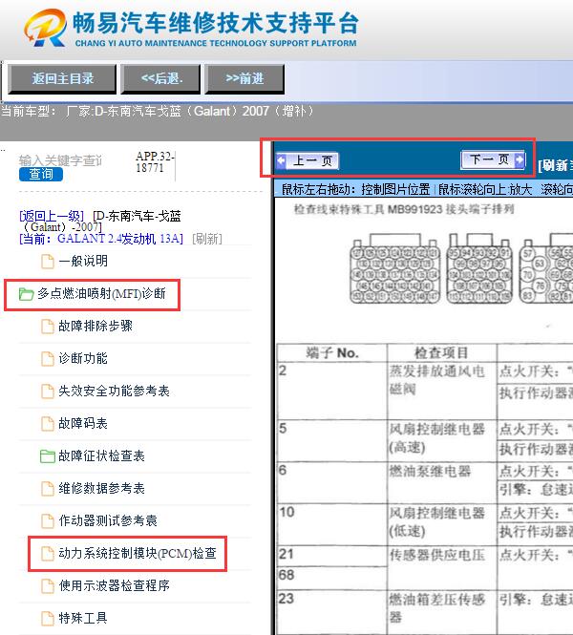573x635 pixels.
Task: Click the page icon beside 使用示波器检查程序
Action: [x=48, y=585]
